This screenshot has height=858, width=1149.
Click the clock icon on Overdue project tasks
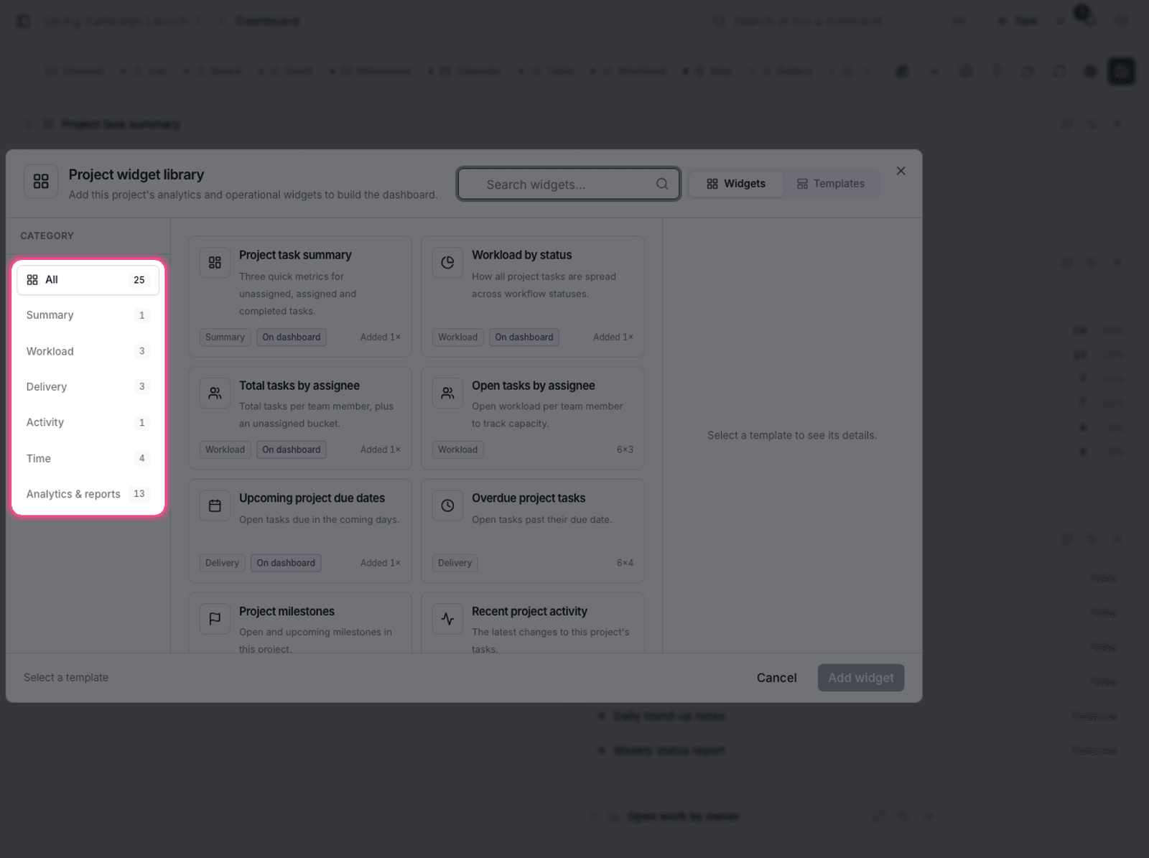click(447, 506)
